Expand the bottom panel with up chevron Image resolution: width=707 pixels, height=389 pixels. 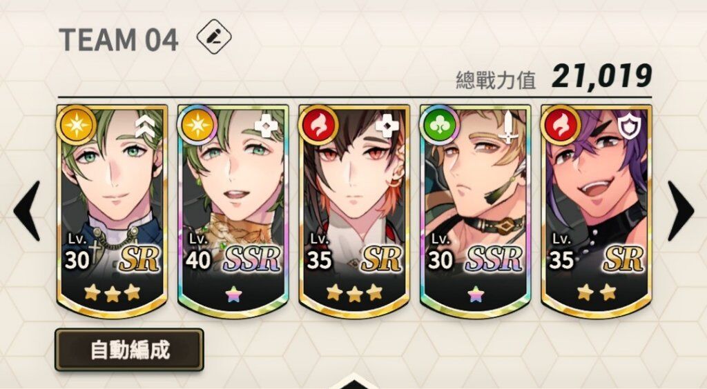pyautogui.click(x=354, y=382)
